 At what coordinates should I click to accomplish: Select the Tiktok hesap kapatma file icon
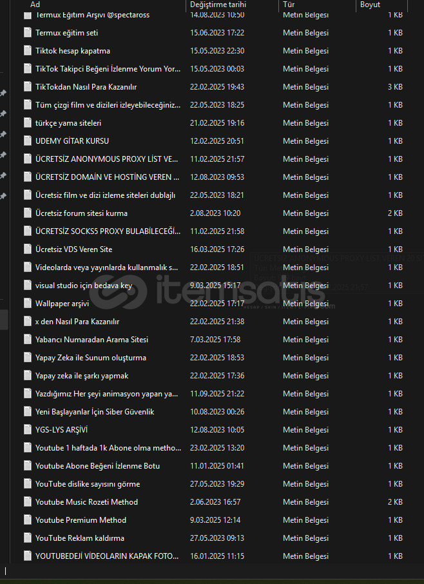(x=28, y=51)
